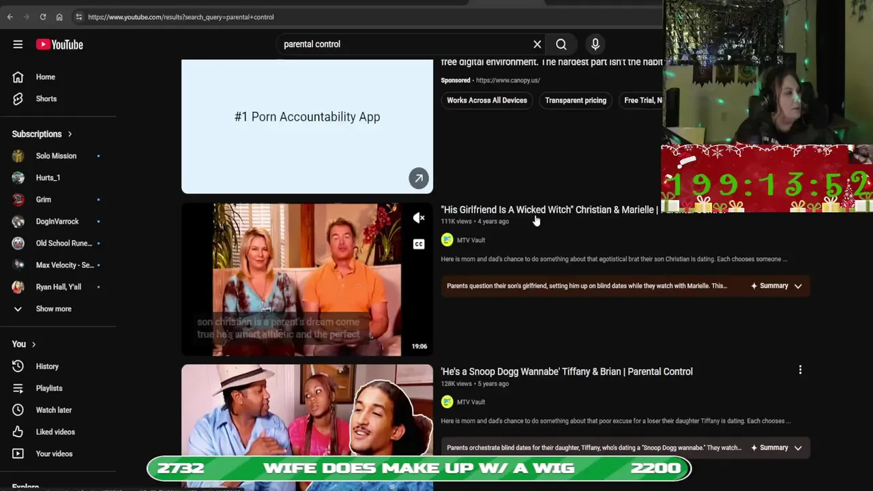This screenshot has height=491, width=873.
Task: Unmute the Christian & Marielle video preview
Action: click(x=419, y=218)
